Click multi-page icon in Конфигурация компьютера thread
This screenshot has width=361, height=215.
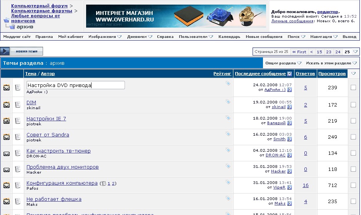coord(103,183)
